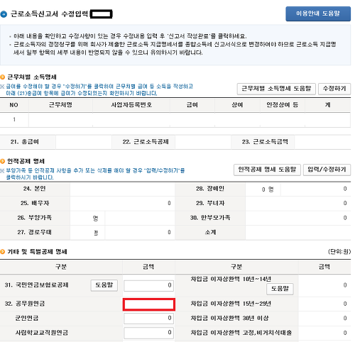The width and height of the screenshot is (355, 342).
Task: Click the 24. 본인 label
Action: point(35,189)
